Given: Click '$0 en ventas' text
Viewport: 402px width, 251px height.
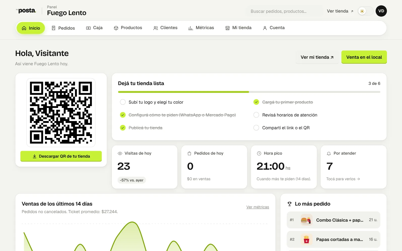Looking at the screenshot, I should click(x=198, y=179).
